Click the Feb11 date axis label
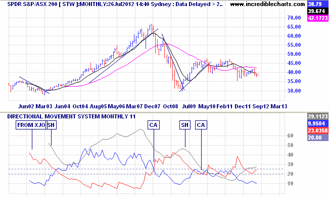 point(224,106)
